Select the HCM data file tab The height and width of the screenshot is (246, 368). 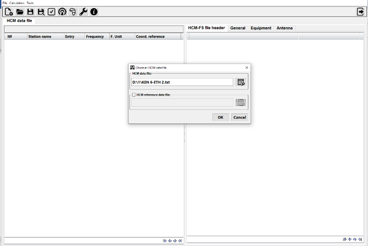[x=19, y=21]
